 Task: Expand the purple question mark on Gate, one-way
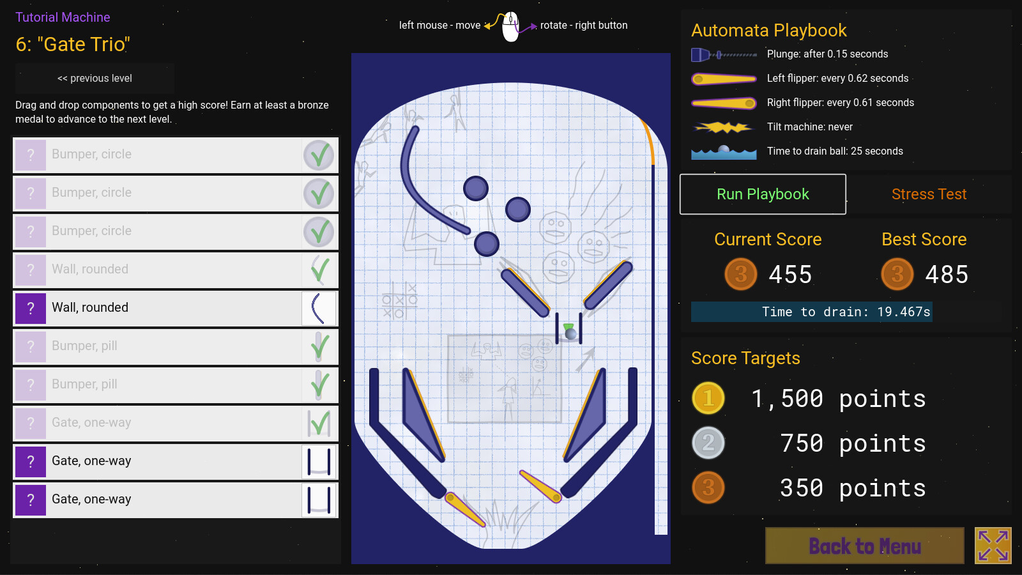pos(31,461)
